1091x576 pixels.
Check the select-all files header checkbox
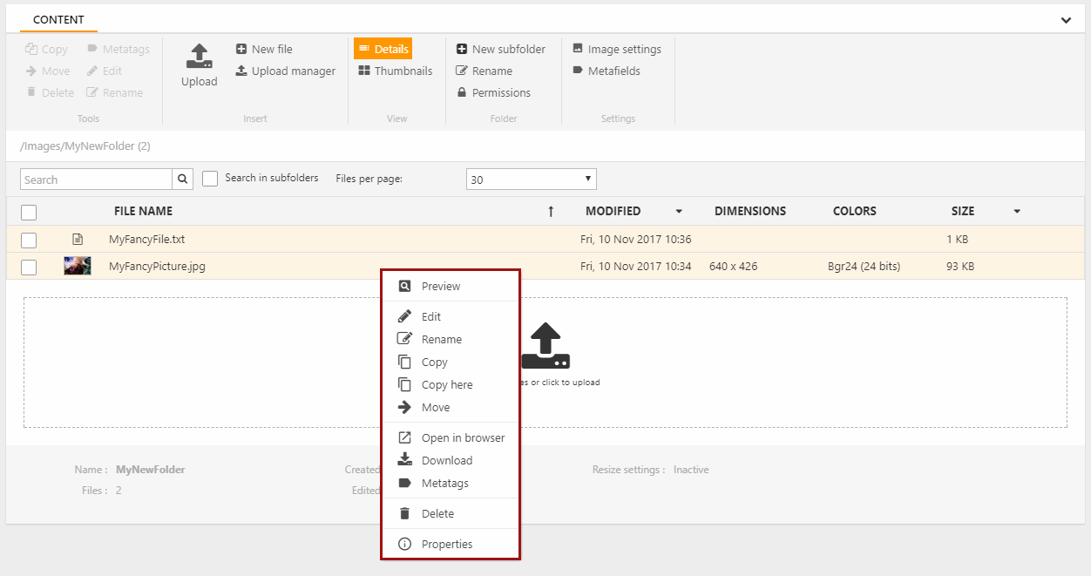[x=29, y=212]
